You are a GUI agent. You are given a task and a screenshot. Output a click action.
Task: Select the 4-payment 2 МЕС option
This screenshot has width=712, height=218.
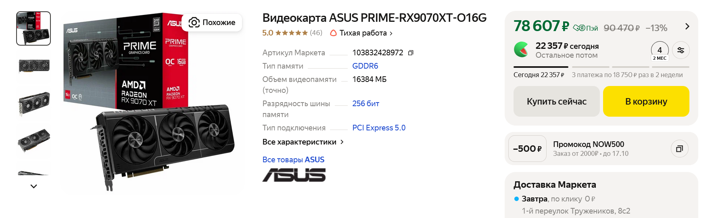(x=660, y=51)
